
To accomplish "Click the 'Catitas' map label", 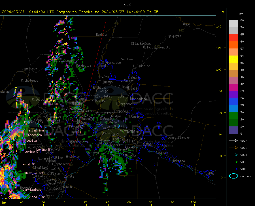I will tap(161, 153).
